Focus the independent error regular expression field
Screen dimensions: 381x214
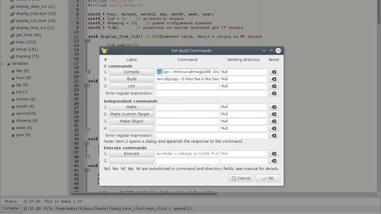(211, 136)
